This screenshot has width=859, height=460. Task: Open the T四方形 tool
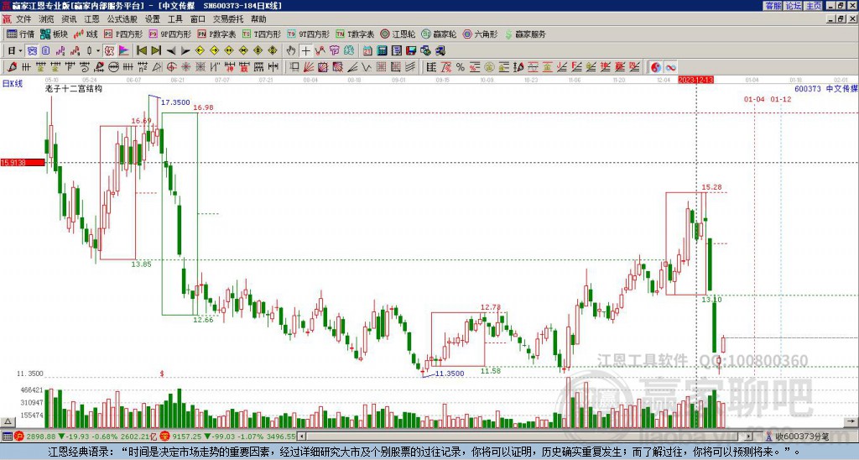pyautogui.click(x=262, y=34)
